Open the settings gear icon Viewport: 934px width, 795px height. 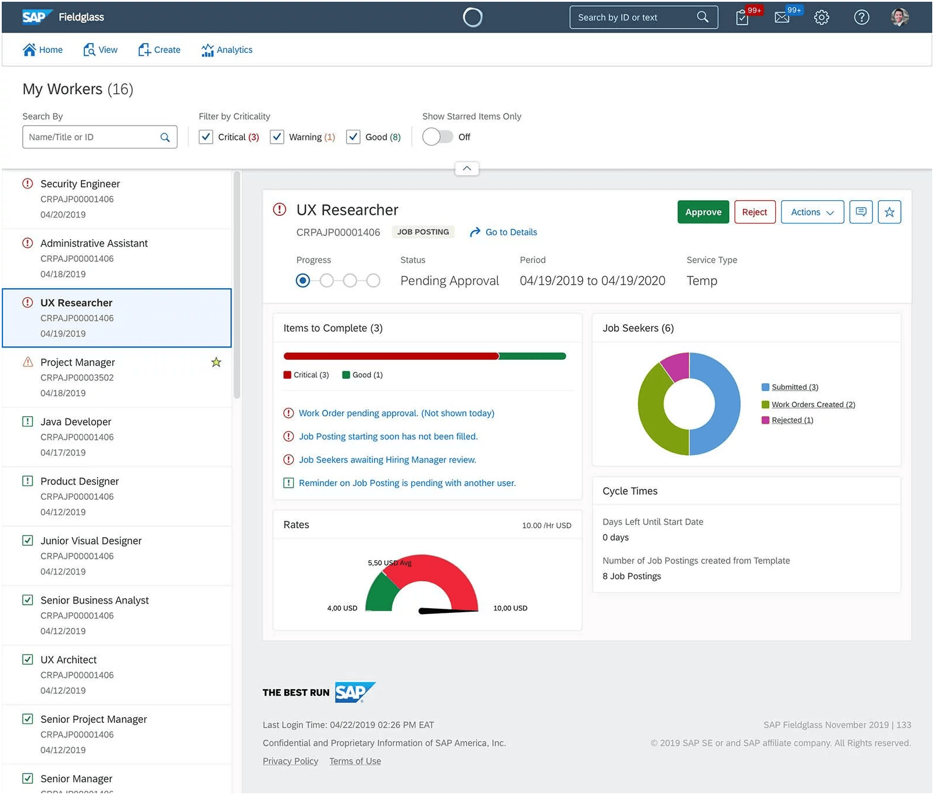(x=822, y=17)
